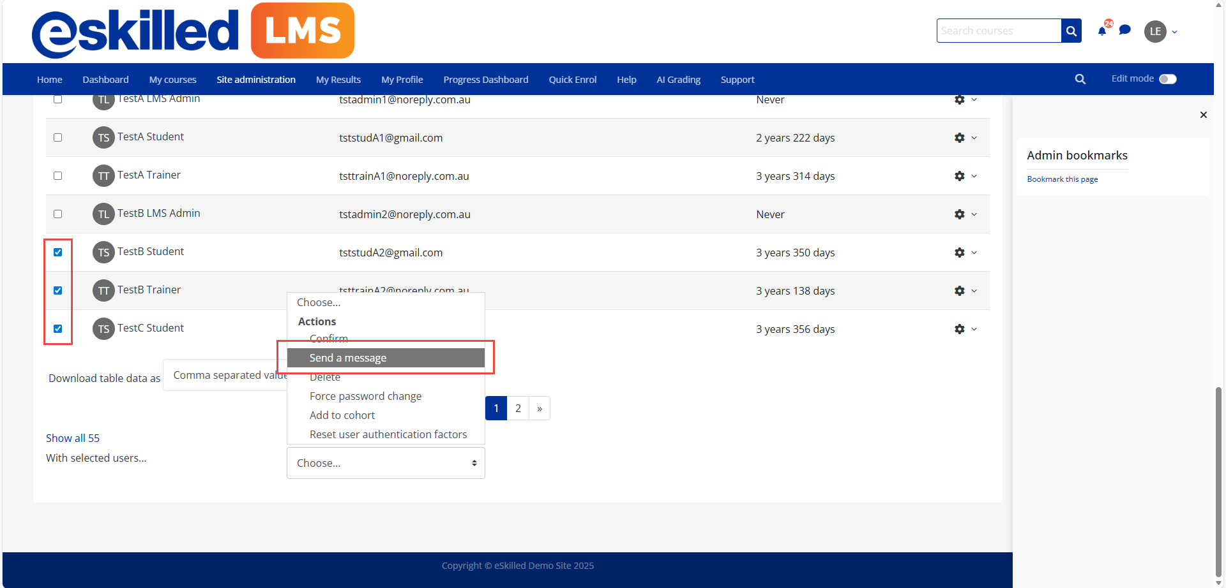Close the Admin bookmarks side drawer
This screenshot has width=1226, height=588.
pyautogui.click(x=1203, y=115)
